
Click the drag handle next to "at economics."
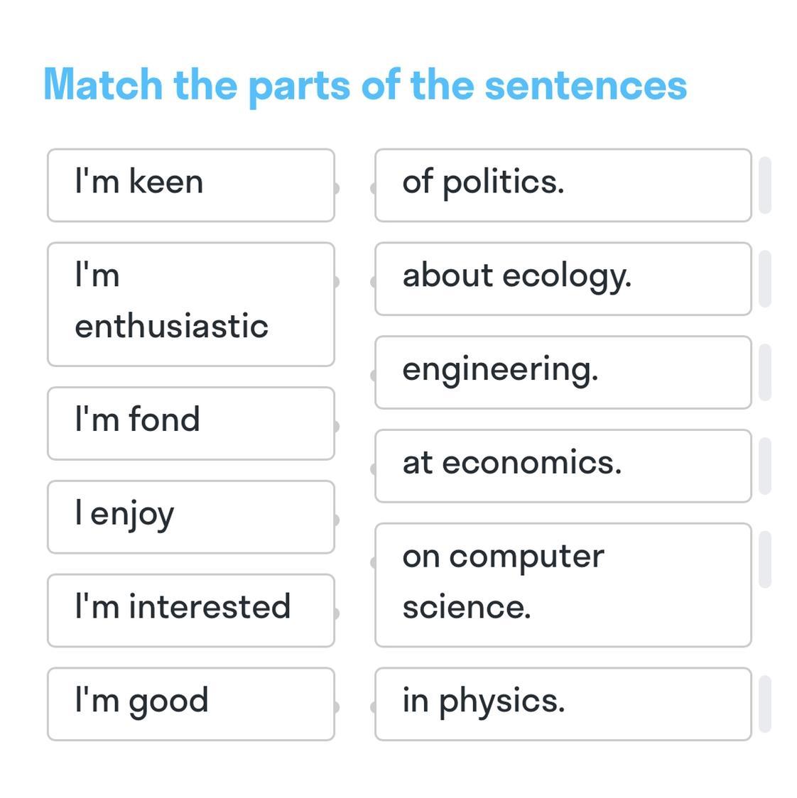[x=765, y=466]
